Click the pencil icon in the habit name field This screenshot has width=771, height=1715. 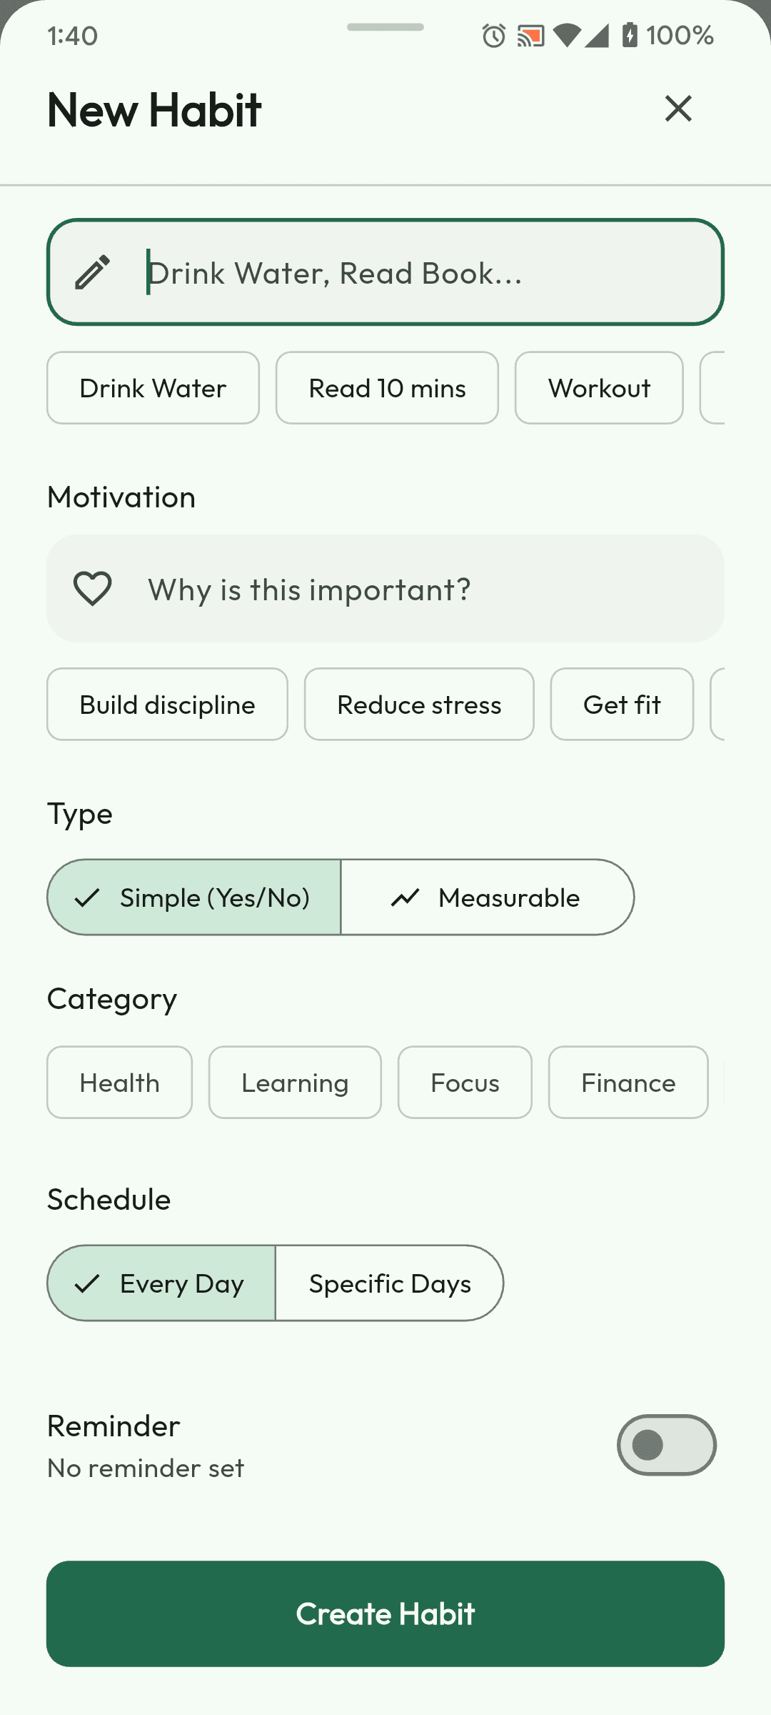[94, 272]
